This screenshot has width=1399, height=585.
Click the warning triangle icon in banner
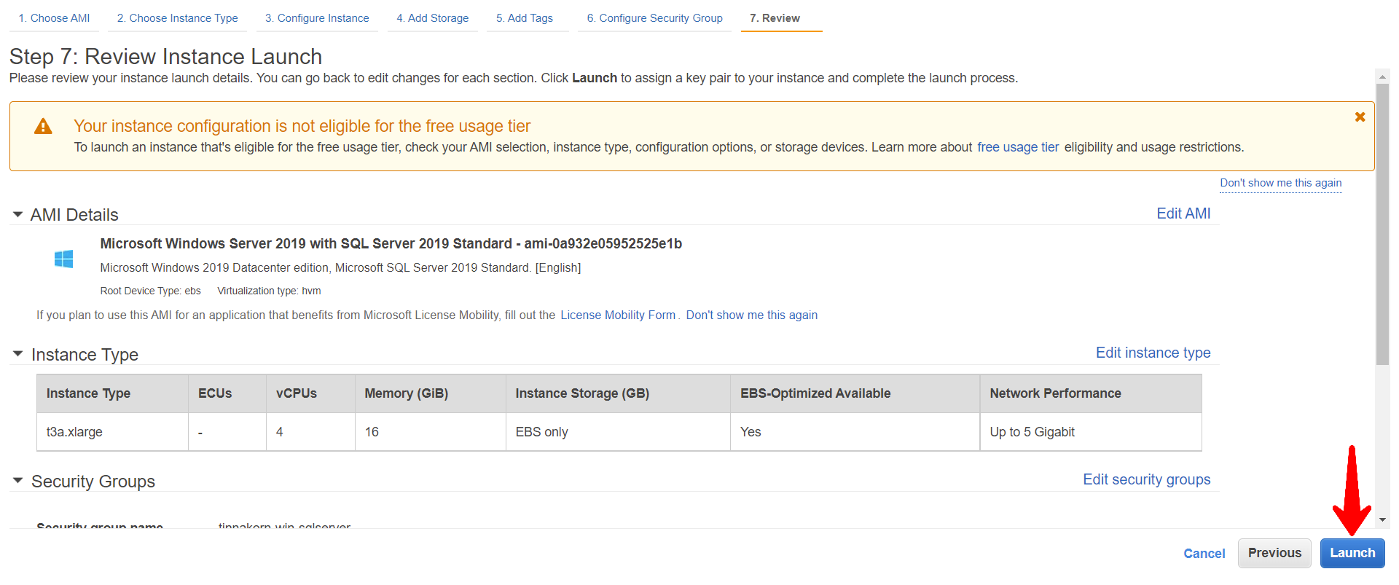44,127
